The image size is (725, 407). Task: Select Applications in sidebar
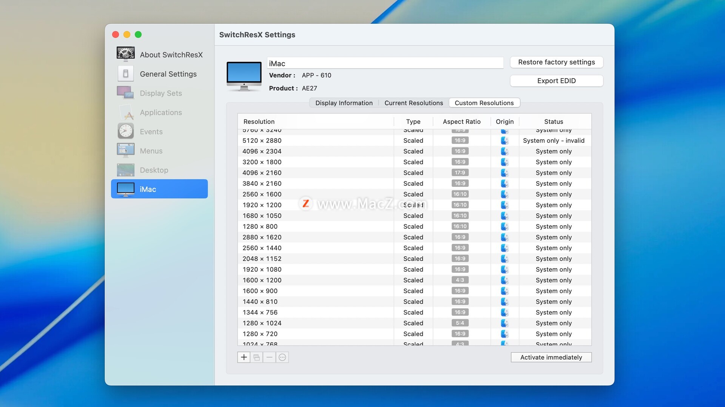tap(159, 112)
